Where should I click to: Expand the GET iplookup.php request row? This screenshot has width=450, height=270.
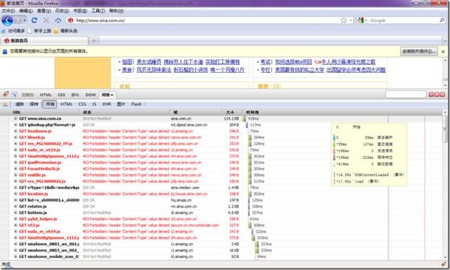point(16,125)
